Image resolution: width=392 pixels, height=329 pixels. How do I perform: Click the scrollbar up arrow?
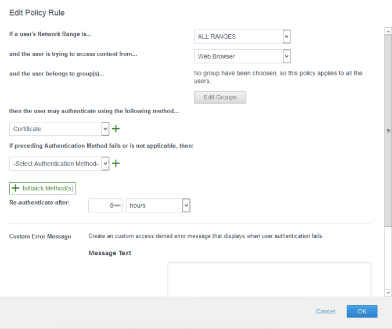click(x=388, y=30)
